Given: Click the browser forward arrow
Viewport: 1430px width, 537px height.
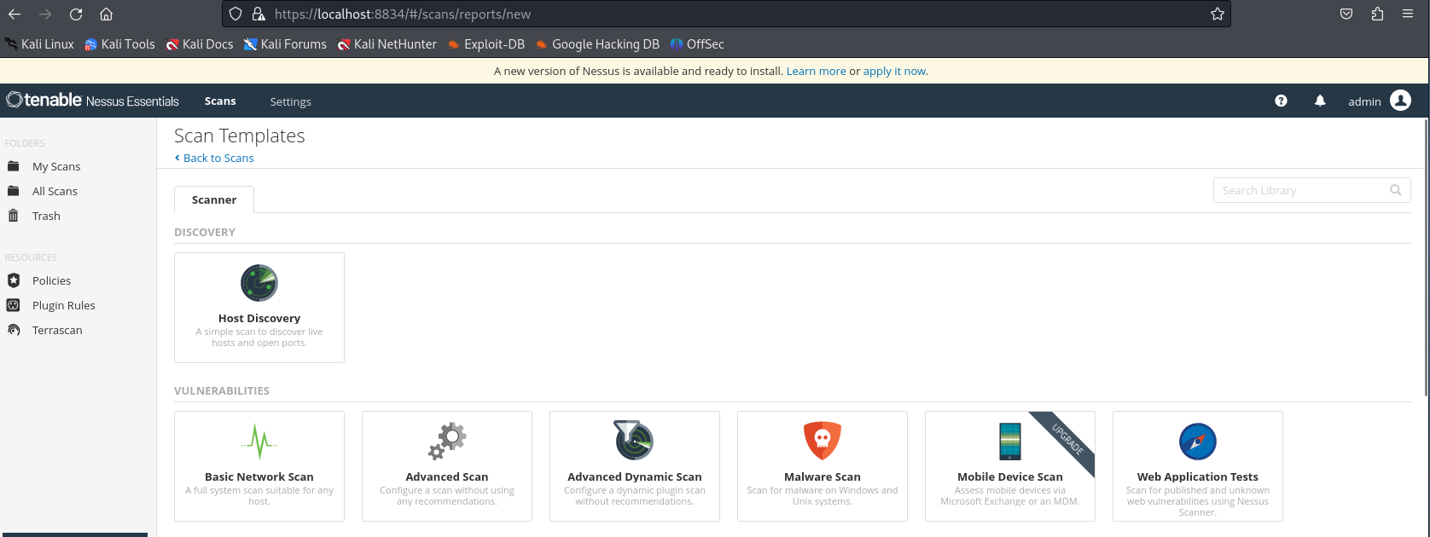Looking at the screenshot, I should [45, 14].
